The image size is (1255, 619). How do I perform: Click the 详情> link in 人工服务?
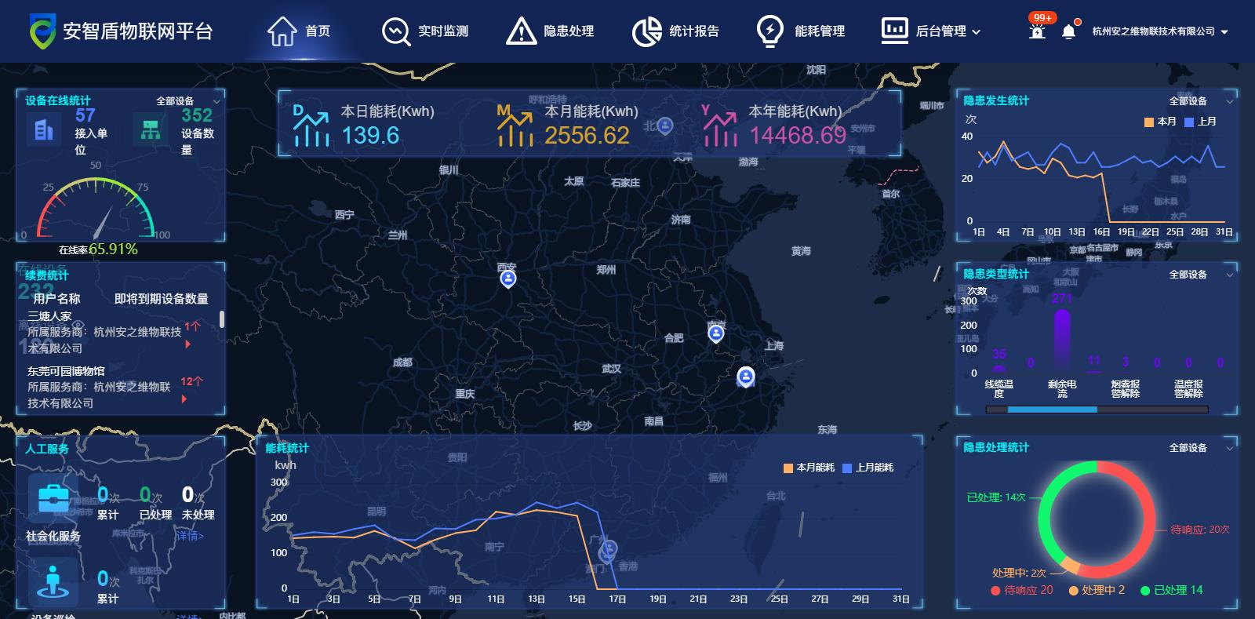point(190,536)
